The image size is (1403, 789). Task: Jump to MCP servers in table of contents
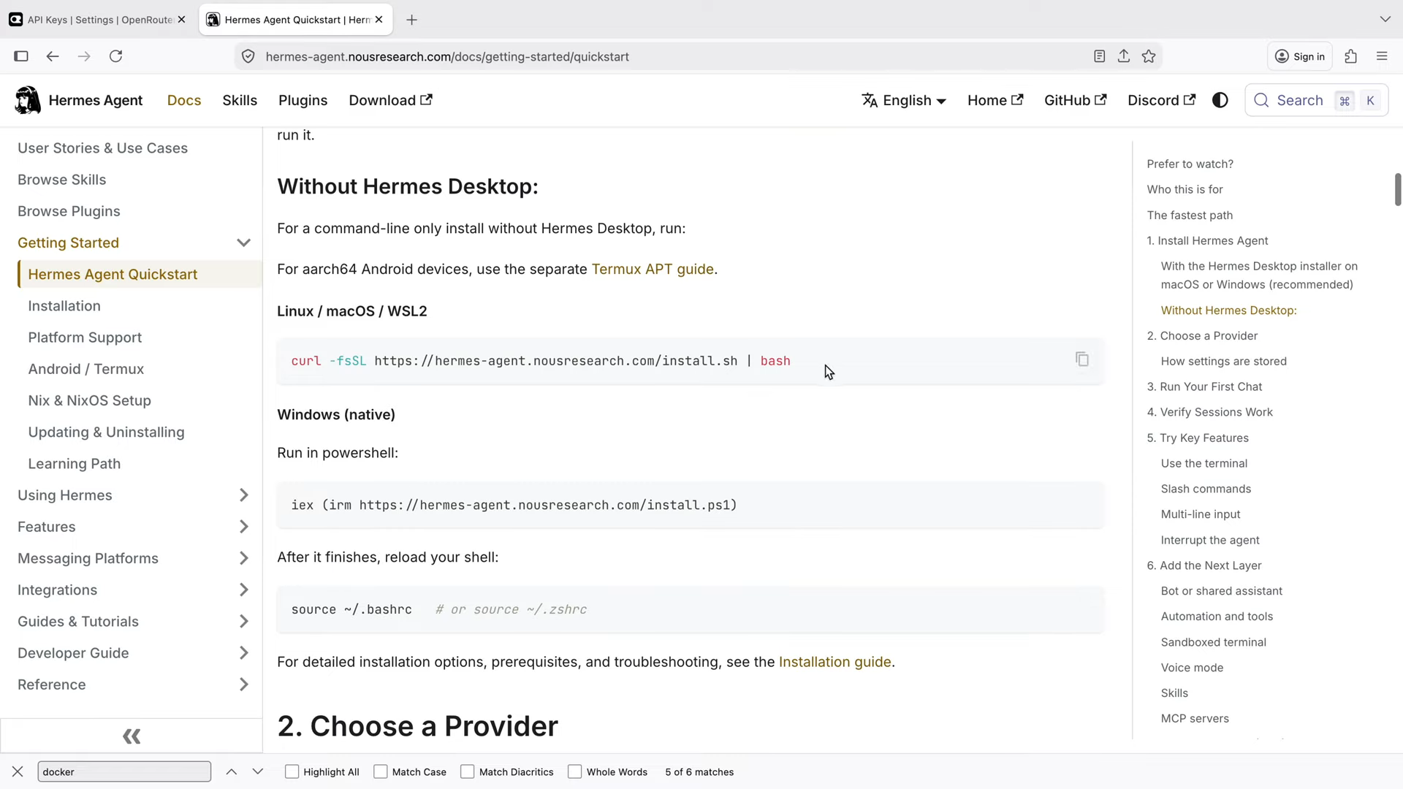[x=1195, y=718]
